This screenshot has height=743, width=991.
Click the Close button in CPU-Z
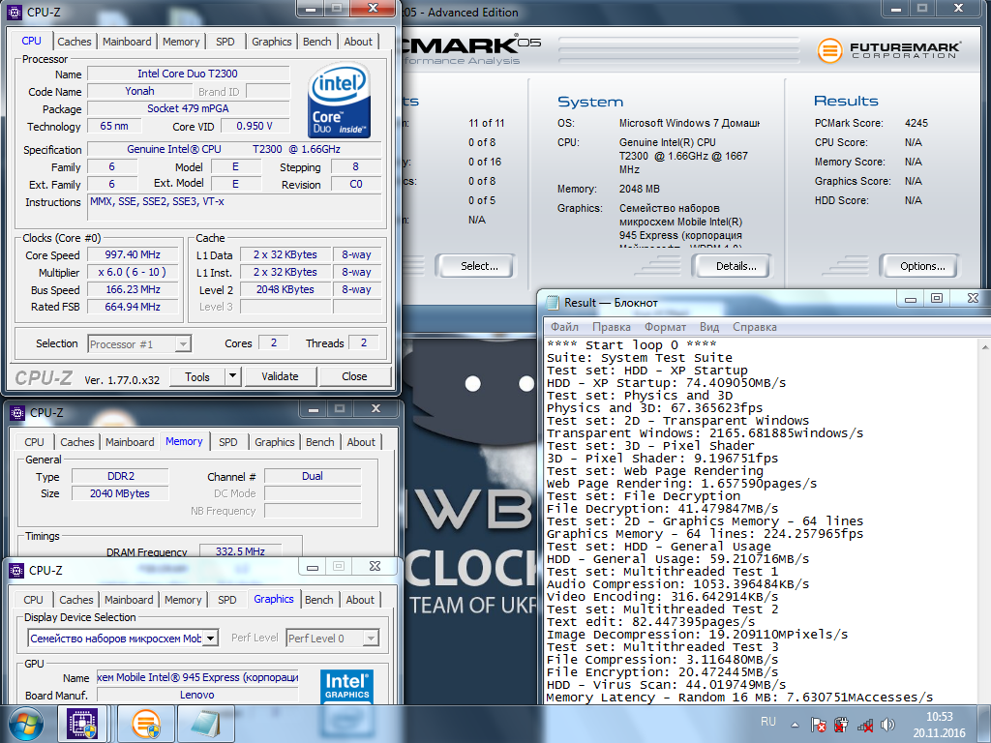tap(354, 376)
